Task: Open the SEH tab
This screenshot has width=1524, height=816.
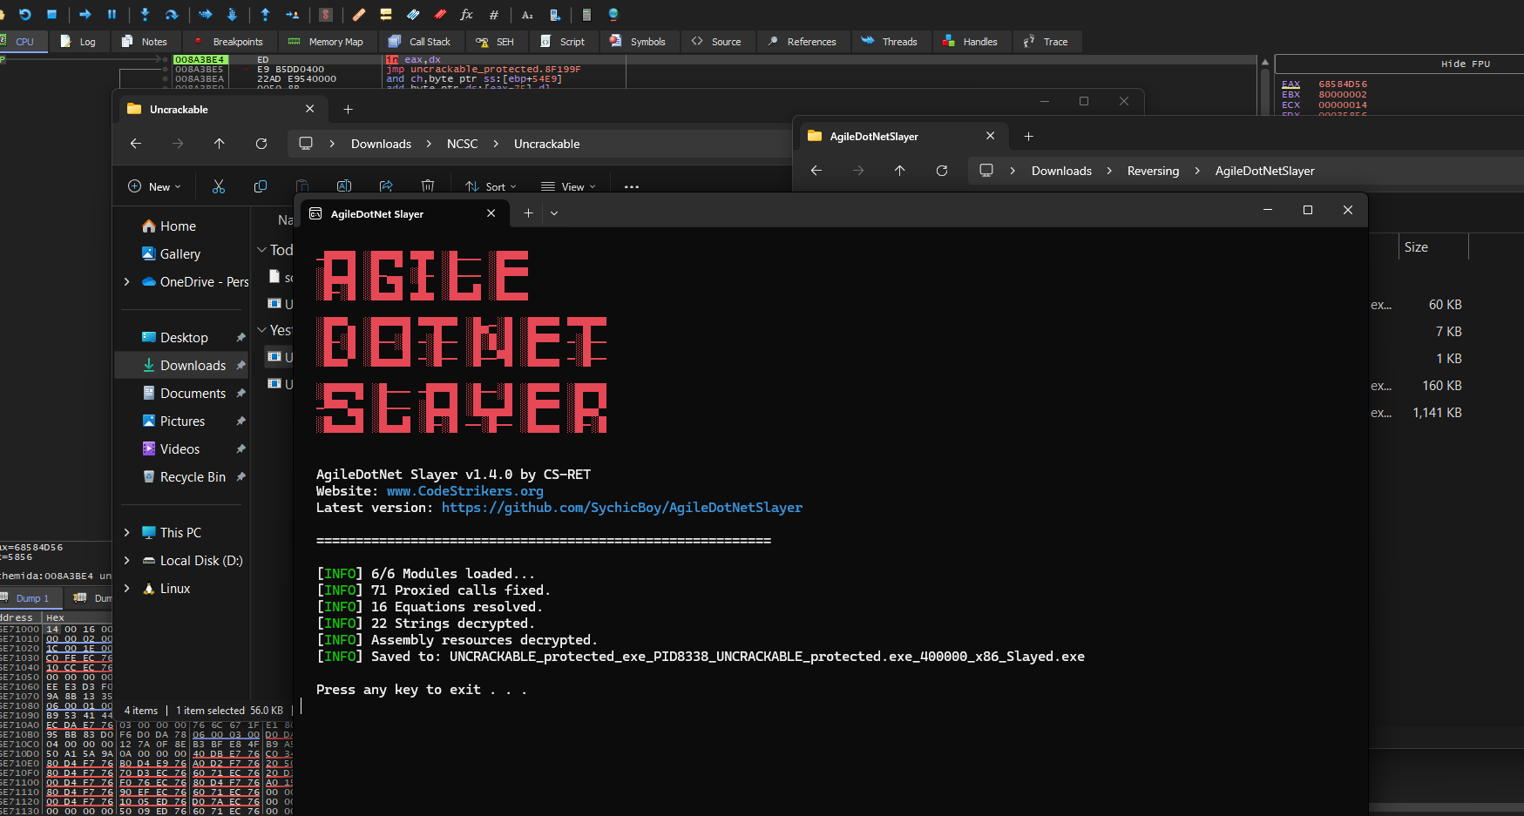Action: click(495, 42)
